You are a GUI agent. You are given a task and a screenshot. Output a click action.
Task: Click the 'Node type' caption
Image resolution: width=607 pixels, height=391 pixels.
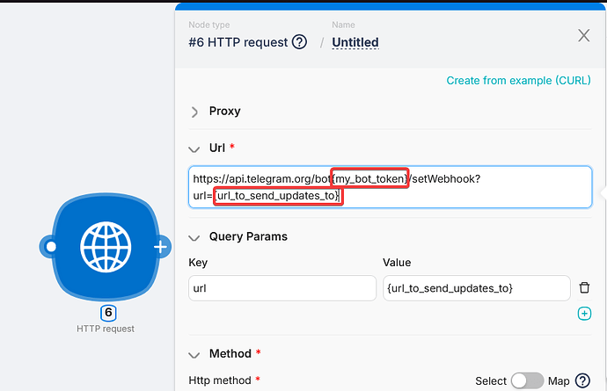tap(209, 25)
